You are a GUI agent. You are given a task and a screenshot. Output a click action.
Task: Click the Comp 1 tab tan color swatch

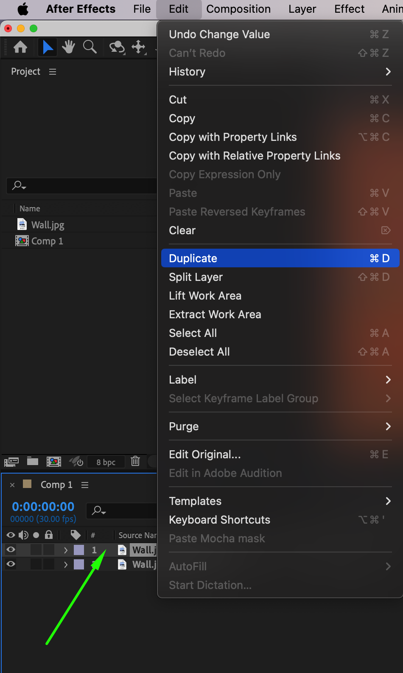tap(27, 484)
